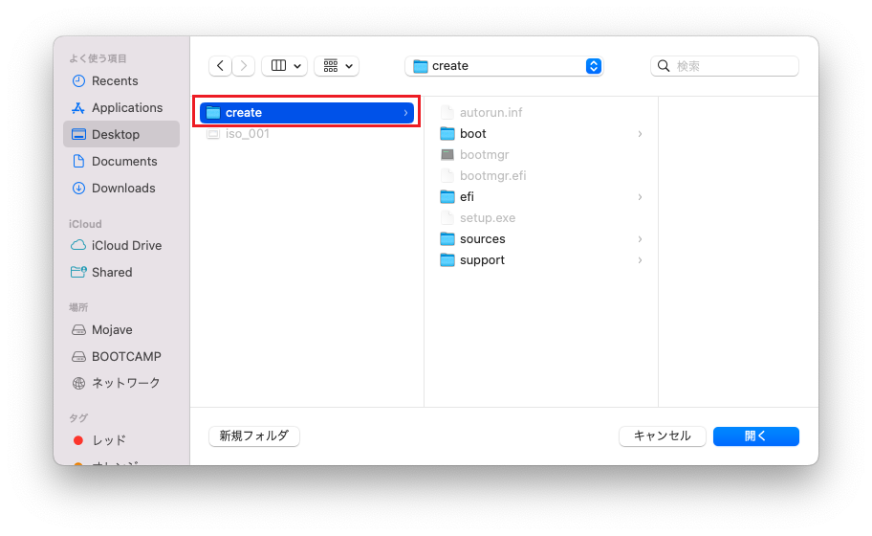Click the bootmgr file icon
Image resolution: width=872 pixels, height=536 pixels.
pos(447,155)
